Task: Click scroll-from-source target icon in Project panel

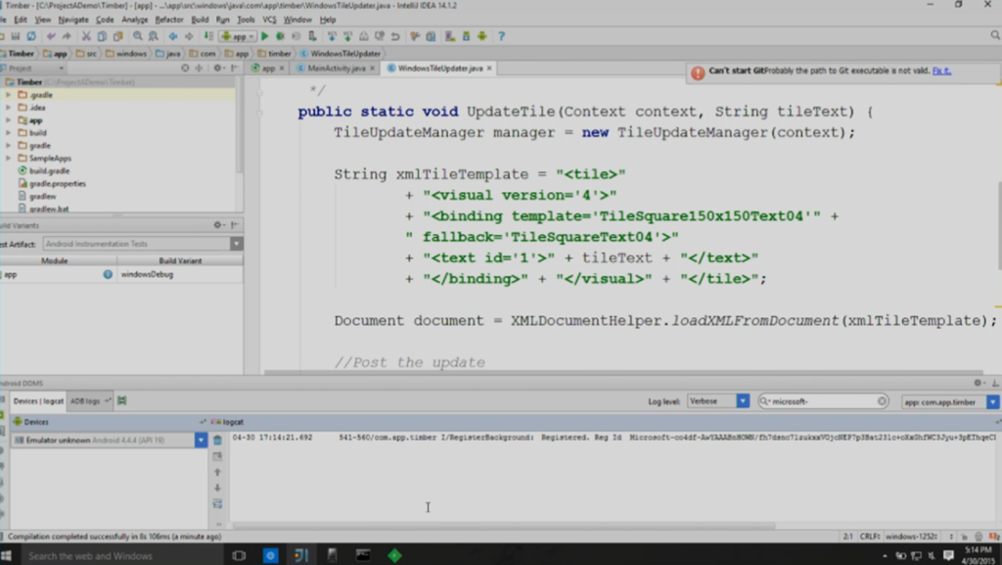Action: click(185, 68)
